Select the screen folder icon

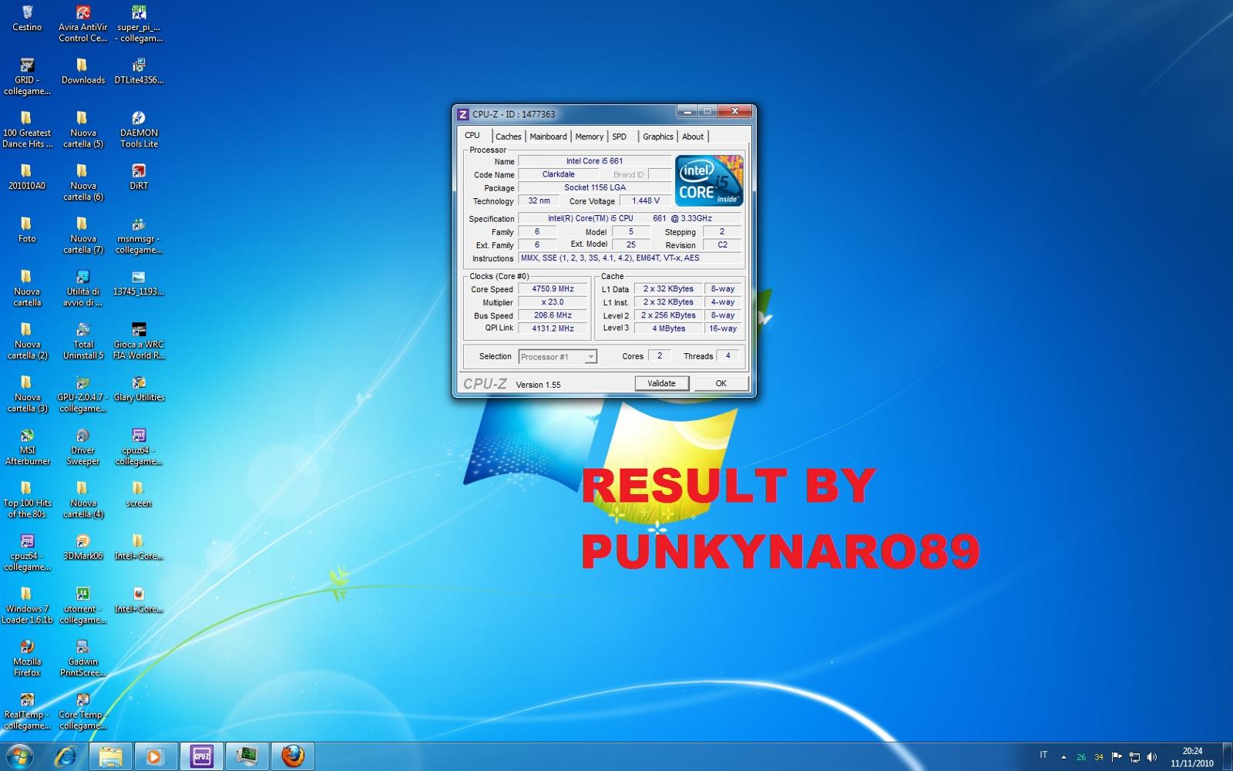[x=139, y=495]
